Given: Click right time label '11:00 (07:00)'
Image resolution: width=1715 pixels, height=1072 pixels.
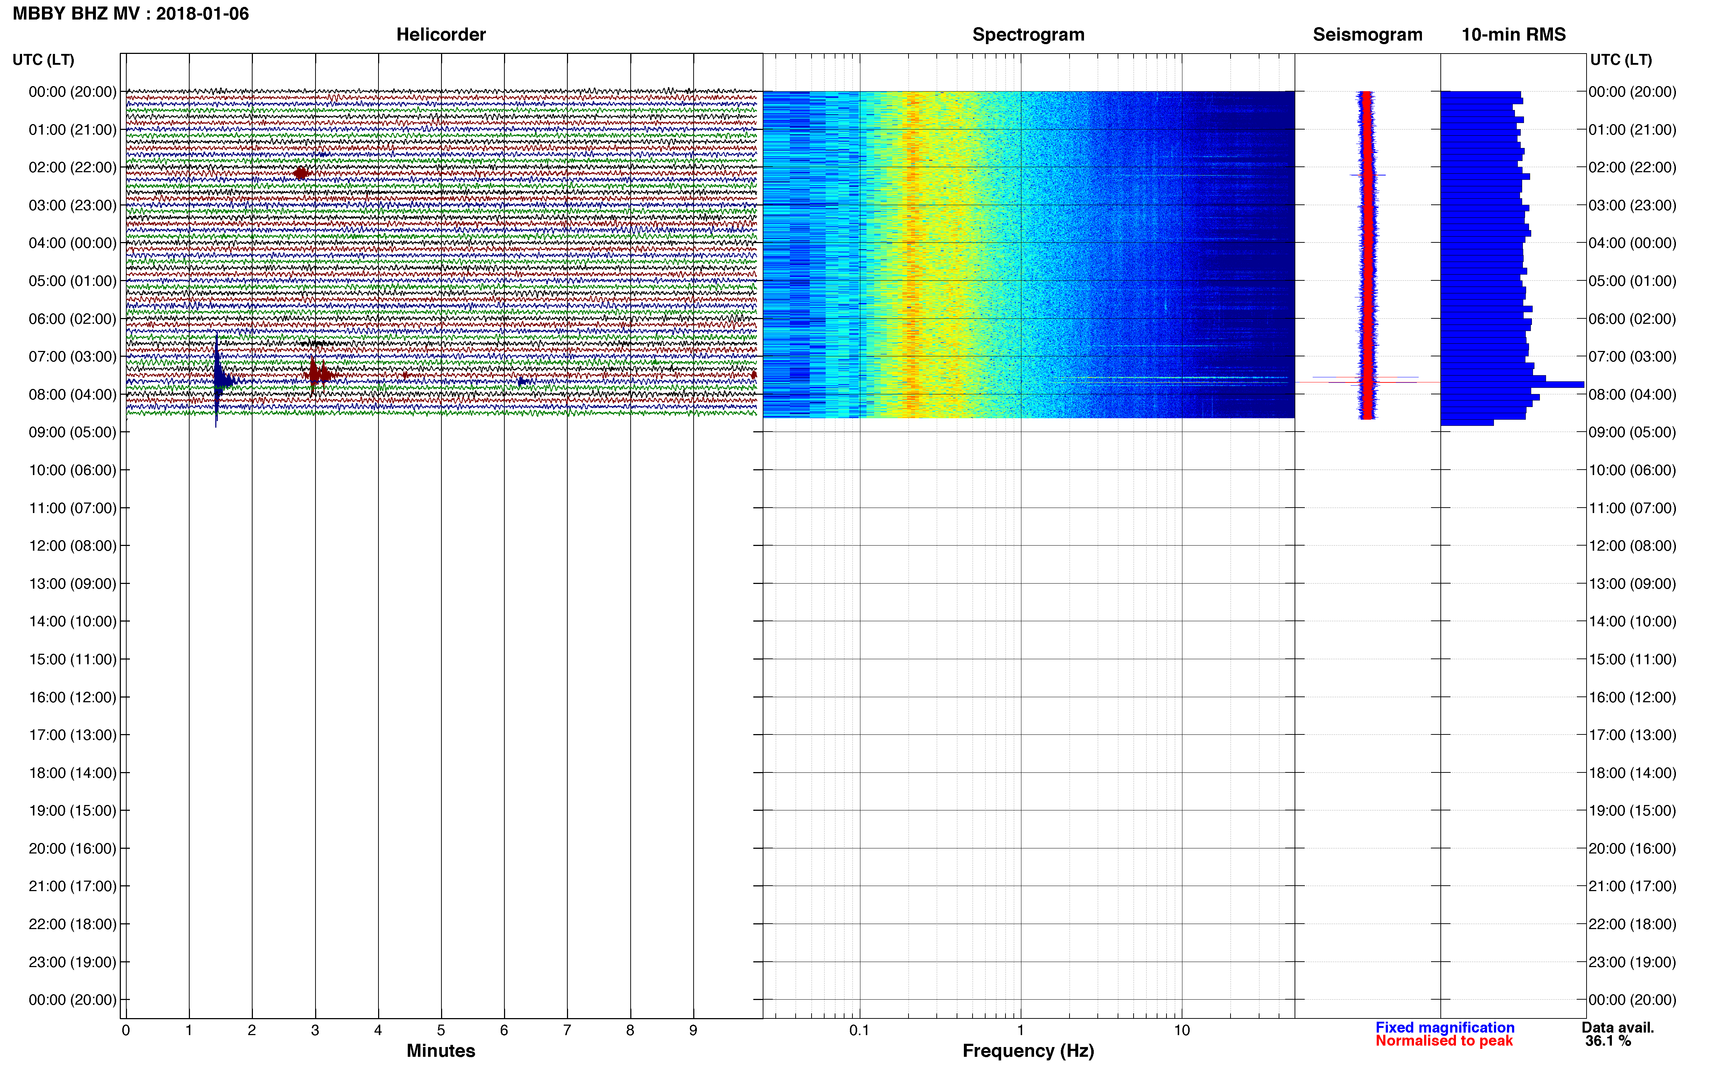Looking at the screenshot, I should click(x=1632, y=508).
